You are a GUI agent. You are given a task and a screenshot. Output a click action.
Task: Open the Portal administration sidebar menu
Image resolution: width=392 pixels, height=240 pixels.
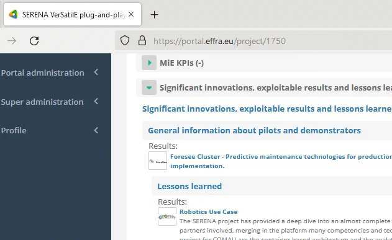coord(42,73)
